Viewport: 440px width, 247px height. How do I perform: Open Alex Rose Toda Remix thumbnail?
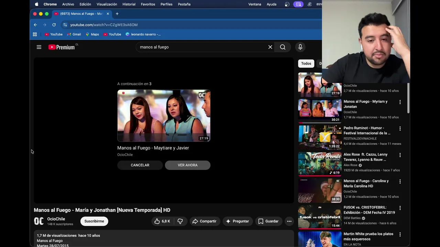[x=320, y=164]
